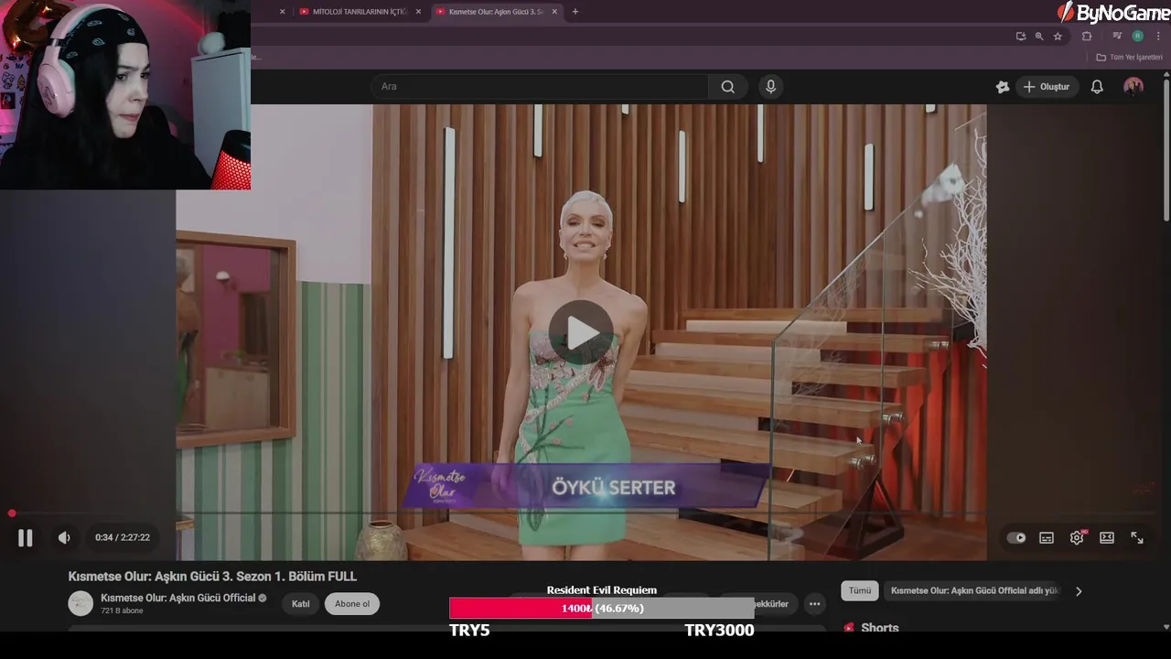This screenshot has height=659, width=1171.
Task: Open the media controls icon in Chrome toolbar
Action: pos(1117,37)
